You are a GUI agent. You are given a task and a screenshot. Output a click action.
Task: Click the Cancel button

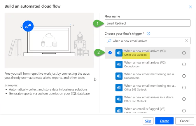tap(185, 121)
